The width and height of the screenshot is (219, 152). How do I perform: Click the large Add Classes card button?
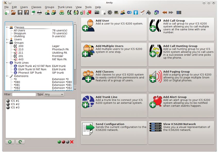[114, 80]
